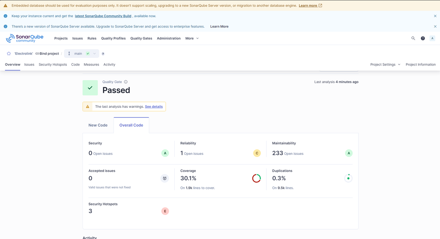440x239 pixels.
Task: Click the Security rating A badge
Action: tap(165, 153)
